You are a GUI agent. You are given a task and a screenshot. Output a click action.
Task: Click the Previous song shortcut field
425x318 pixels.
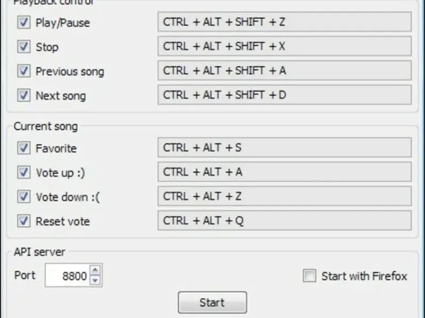click(x=284, y=70)
